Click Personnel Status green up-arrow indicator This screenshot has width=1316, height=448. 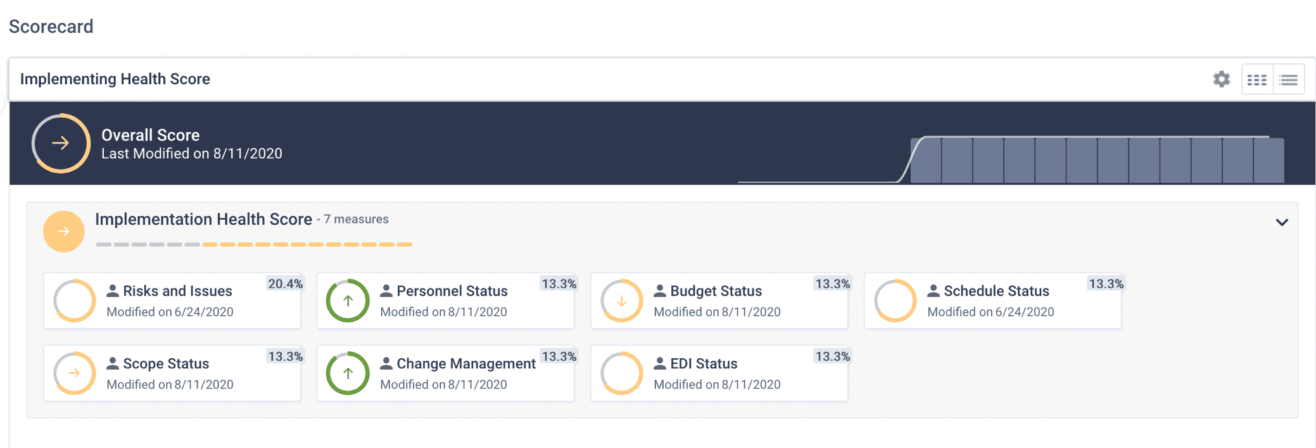point(348,301)
